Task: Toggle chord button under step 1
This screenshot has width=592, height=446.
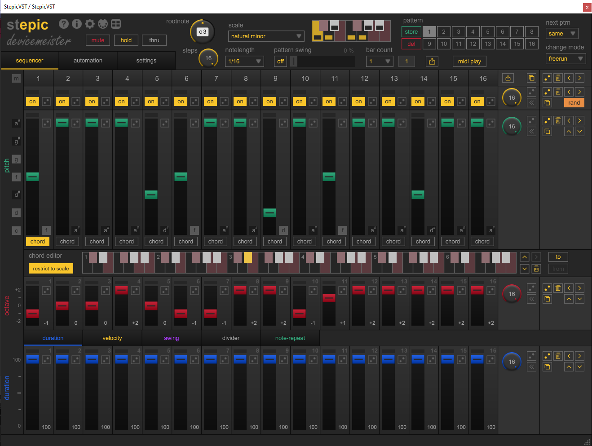Action: pos(38,242)
